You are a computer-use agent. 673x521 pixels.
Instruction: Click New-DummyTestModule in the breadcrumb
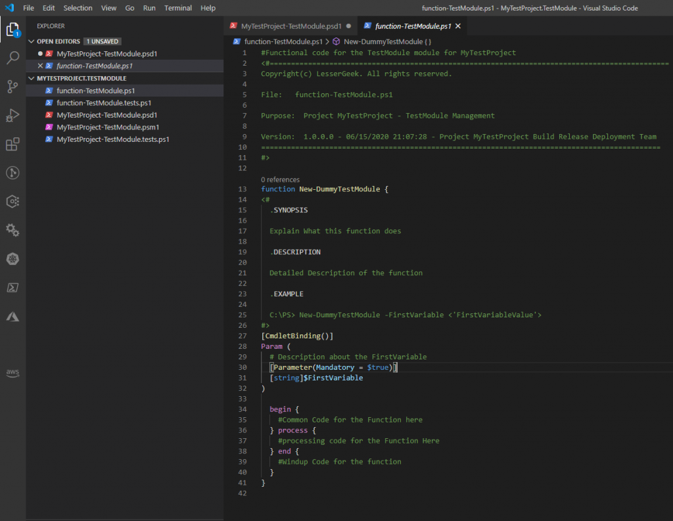tap(383, 41)
